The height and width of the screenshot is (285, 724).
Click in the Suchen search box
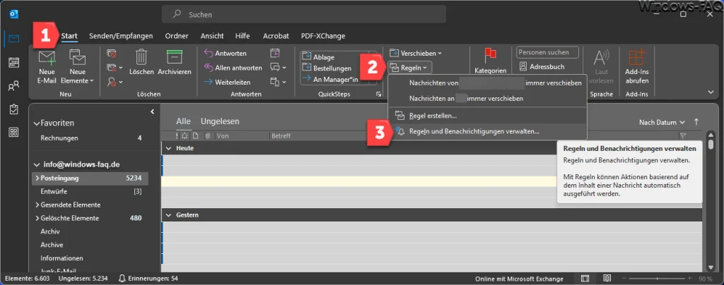click(304, 14)
